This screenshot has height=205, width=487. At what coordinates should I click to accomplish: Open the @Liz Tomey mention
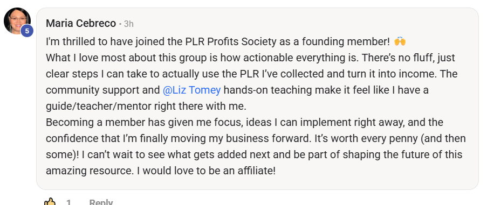(191, 90)
